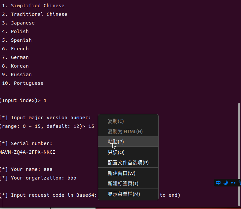Screen dimensions: 241x209
Task: Click the terminal vertical scrollbar thumb
Action: (239, 154)
